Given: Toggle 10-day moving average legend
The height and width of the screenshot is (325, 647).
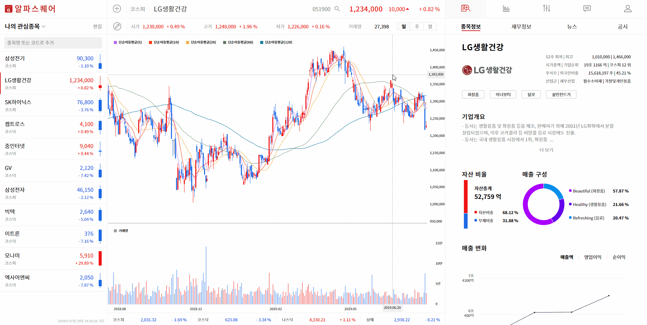Looking at the screenshot, I should 164,42.
